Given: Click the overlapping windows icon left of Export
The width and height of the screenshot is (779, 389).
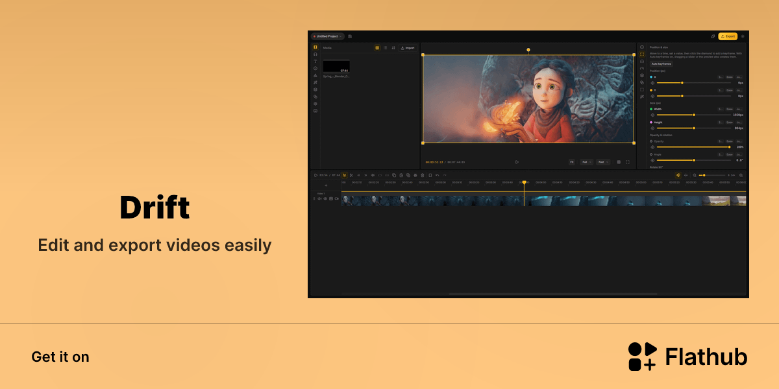Looking at the screenshot, I should pyautogui.click(x=713, y=36).
